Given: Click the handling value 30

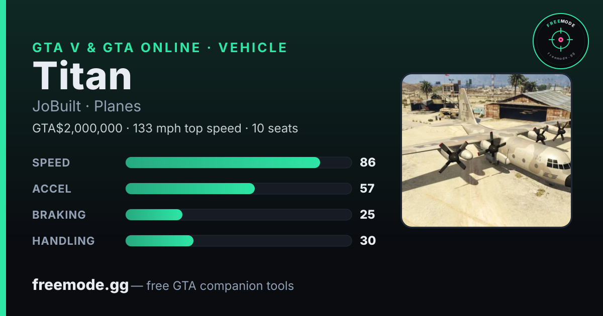Looking at the screenshot, I should pos(368,241).
